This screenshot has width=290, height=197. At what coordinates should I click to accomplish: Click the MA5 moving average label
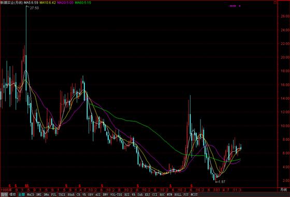pyautogui.click(x=31, y=3)
